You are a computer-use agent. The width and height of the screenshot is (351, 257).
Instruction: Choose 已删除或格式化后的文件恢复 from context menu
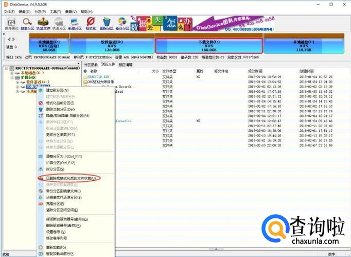pos(71,178)
